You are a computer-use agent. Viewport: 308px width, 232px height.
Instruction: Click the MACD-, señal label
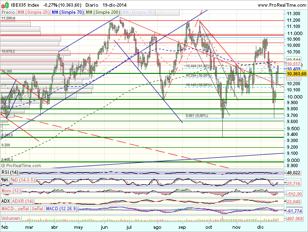coord(15,209)
